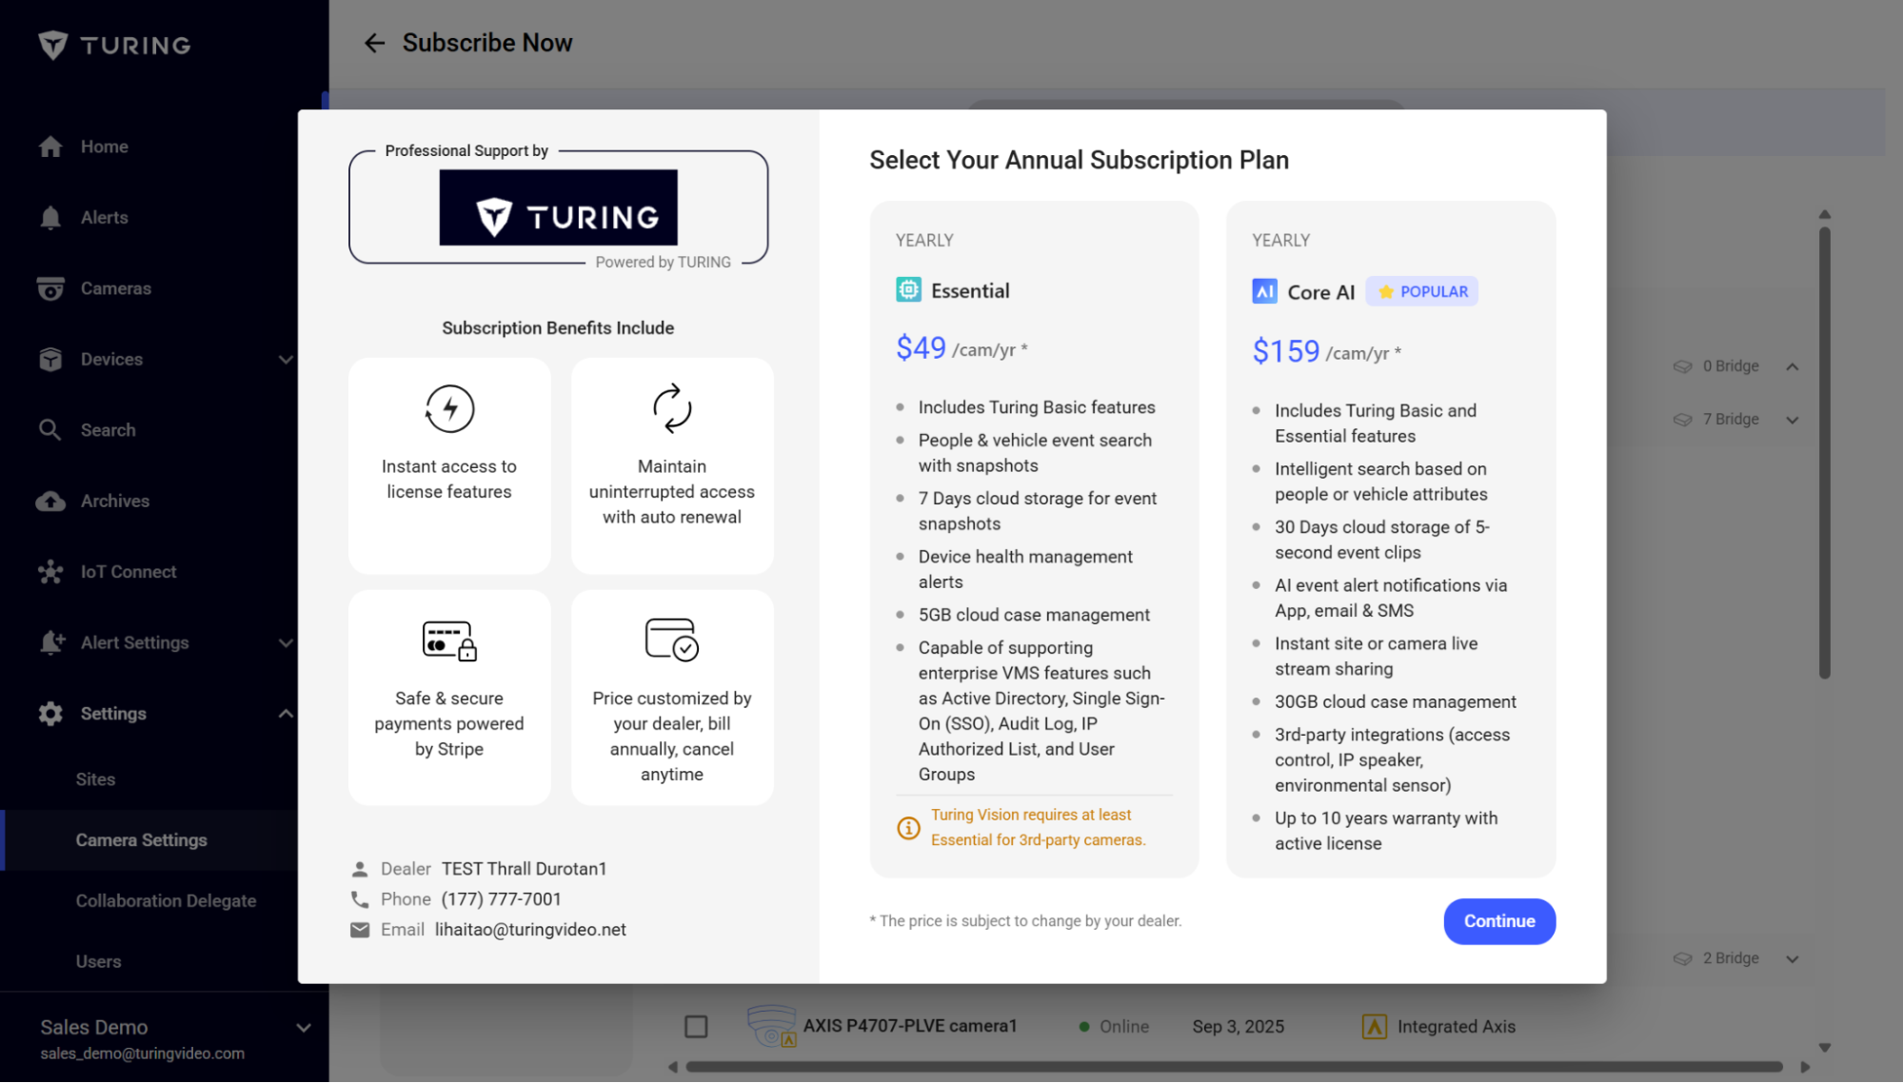1903x1083 pixels.
Task: Click the Continue button
Action: pyautogui.click(x=1498, y=921)
